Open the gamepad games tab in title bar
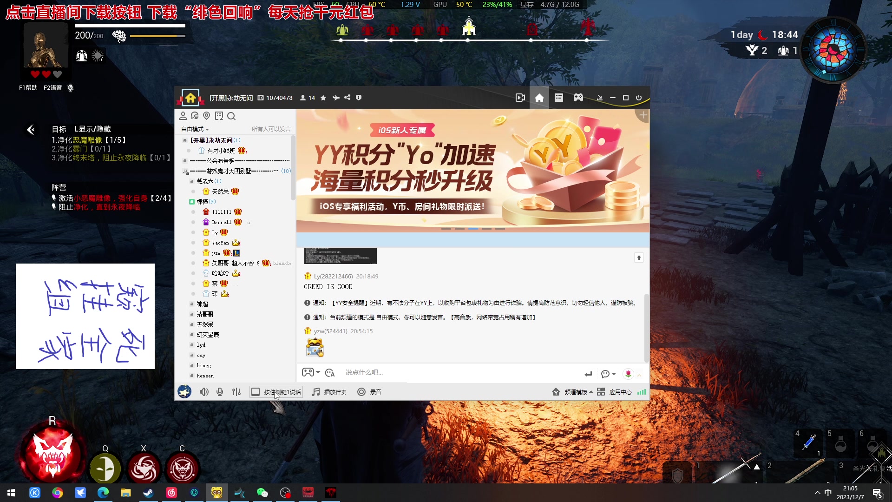 tap(578, 98)
